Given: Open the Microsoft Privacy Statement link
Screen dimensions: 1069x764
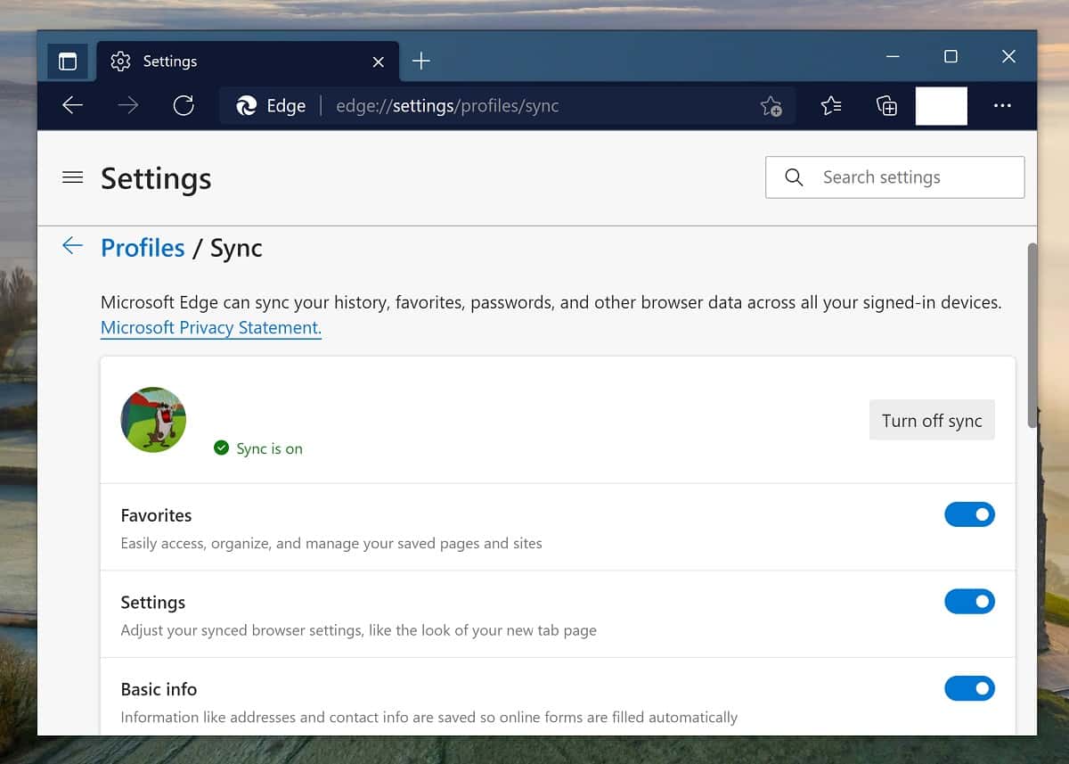Looking at the screenshot, I should click(x=211, y=328).
